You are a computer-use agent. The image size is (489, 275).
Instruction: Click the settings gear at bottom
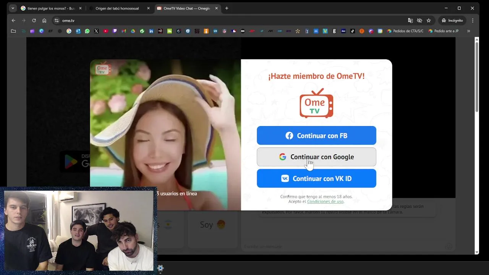(160, 268)
